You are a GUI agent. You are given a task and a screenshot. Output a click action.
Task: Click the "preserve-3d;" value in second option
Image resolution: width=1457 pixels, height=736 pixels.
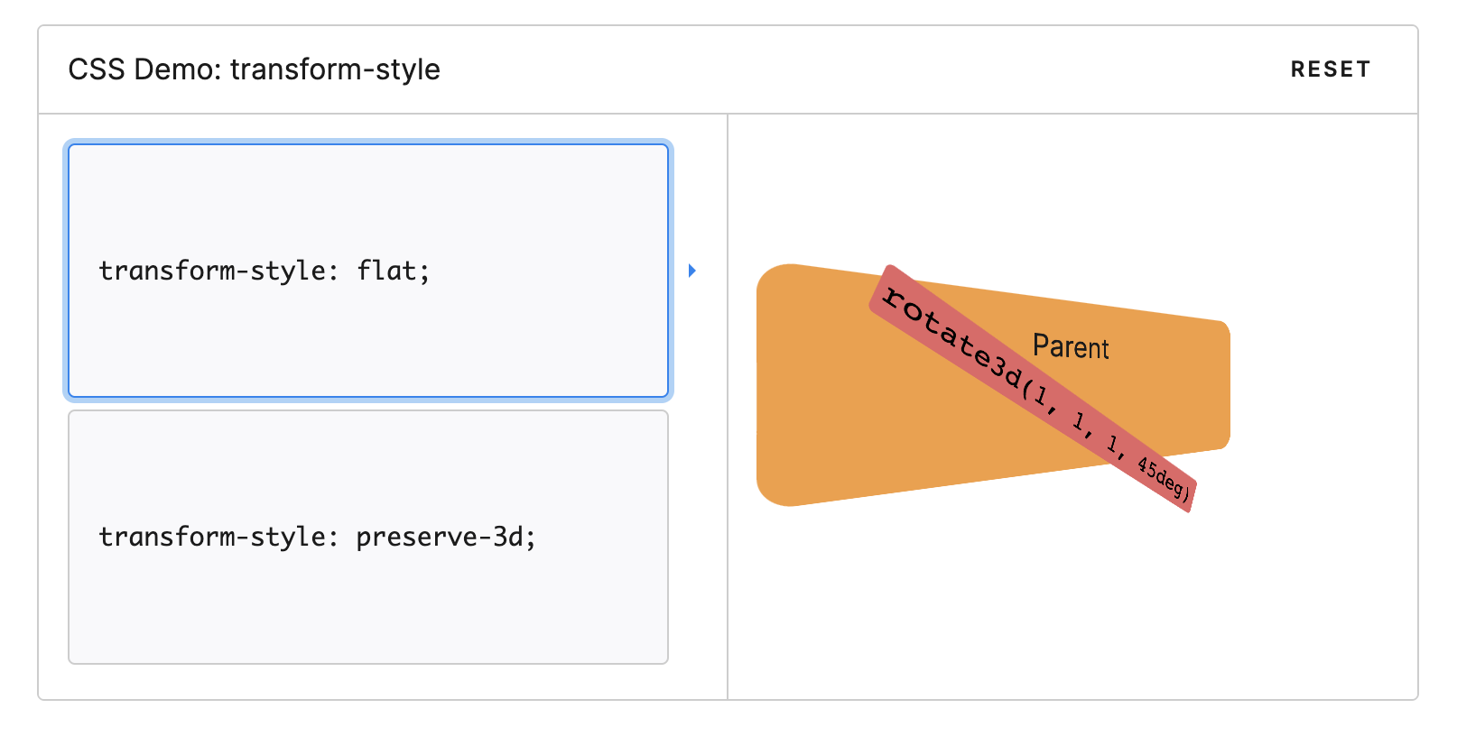446,538
